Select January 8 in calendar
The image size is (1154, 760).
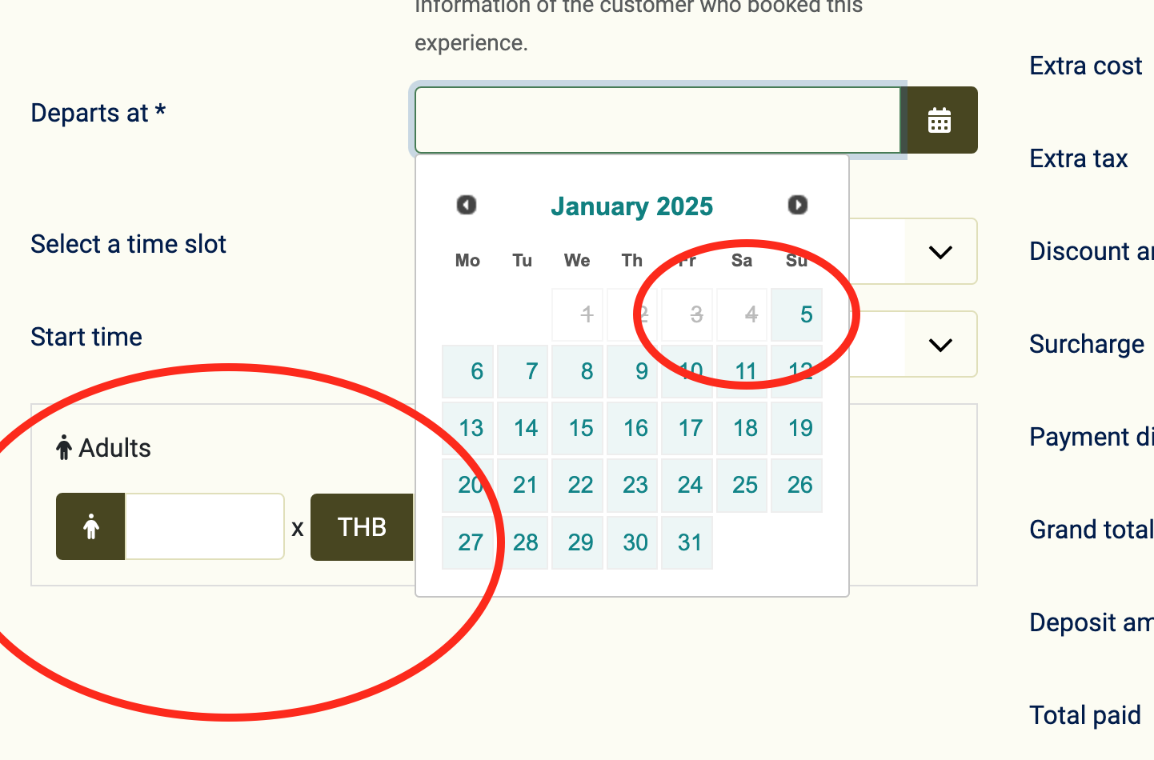coord(578,371)
